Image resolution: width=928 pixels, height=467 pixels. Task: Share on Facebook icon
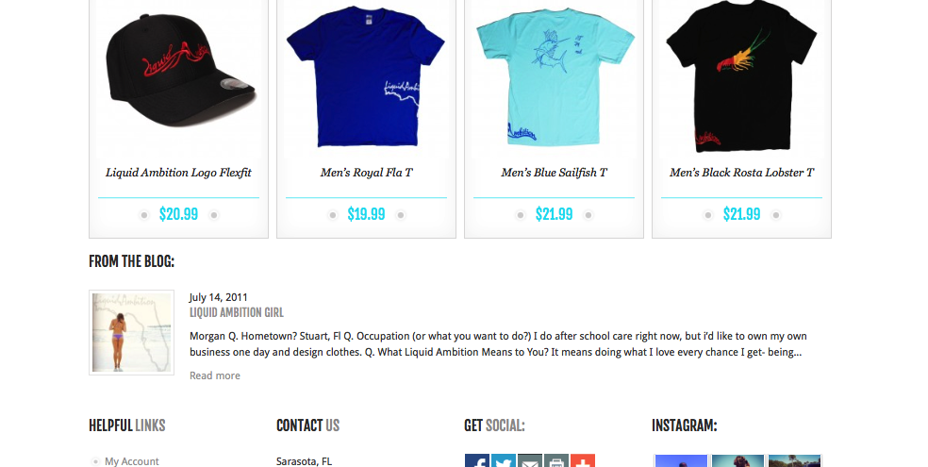point(477,460)
